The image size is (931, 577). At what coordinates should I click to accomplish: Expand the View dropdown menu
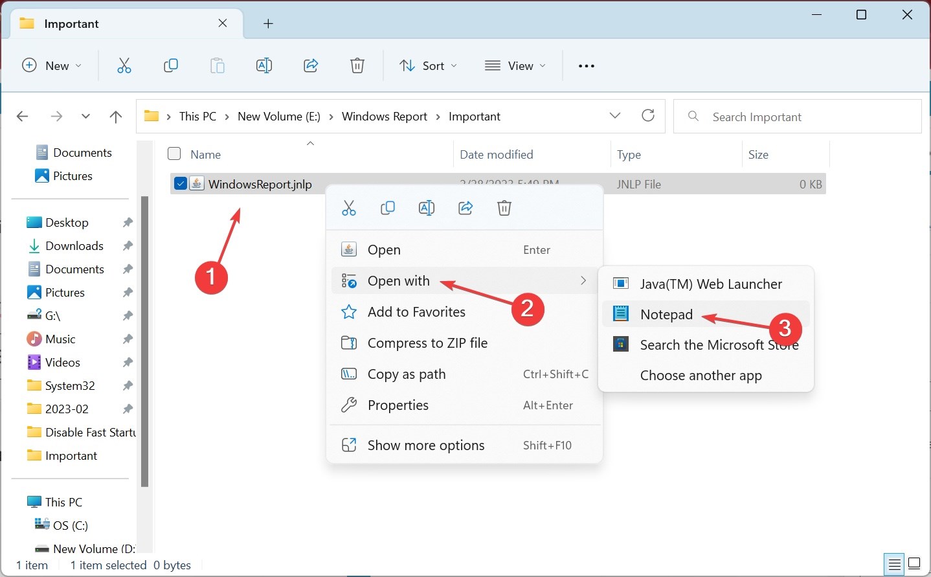(x=515, y=65)
